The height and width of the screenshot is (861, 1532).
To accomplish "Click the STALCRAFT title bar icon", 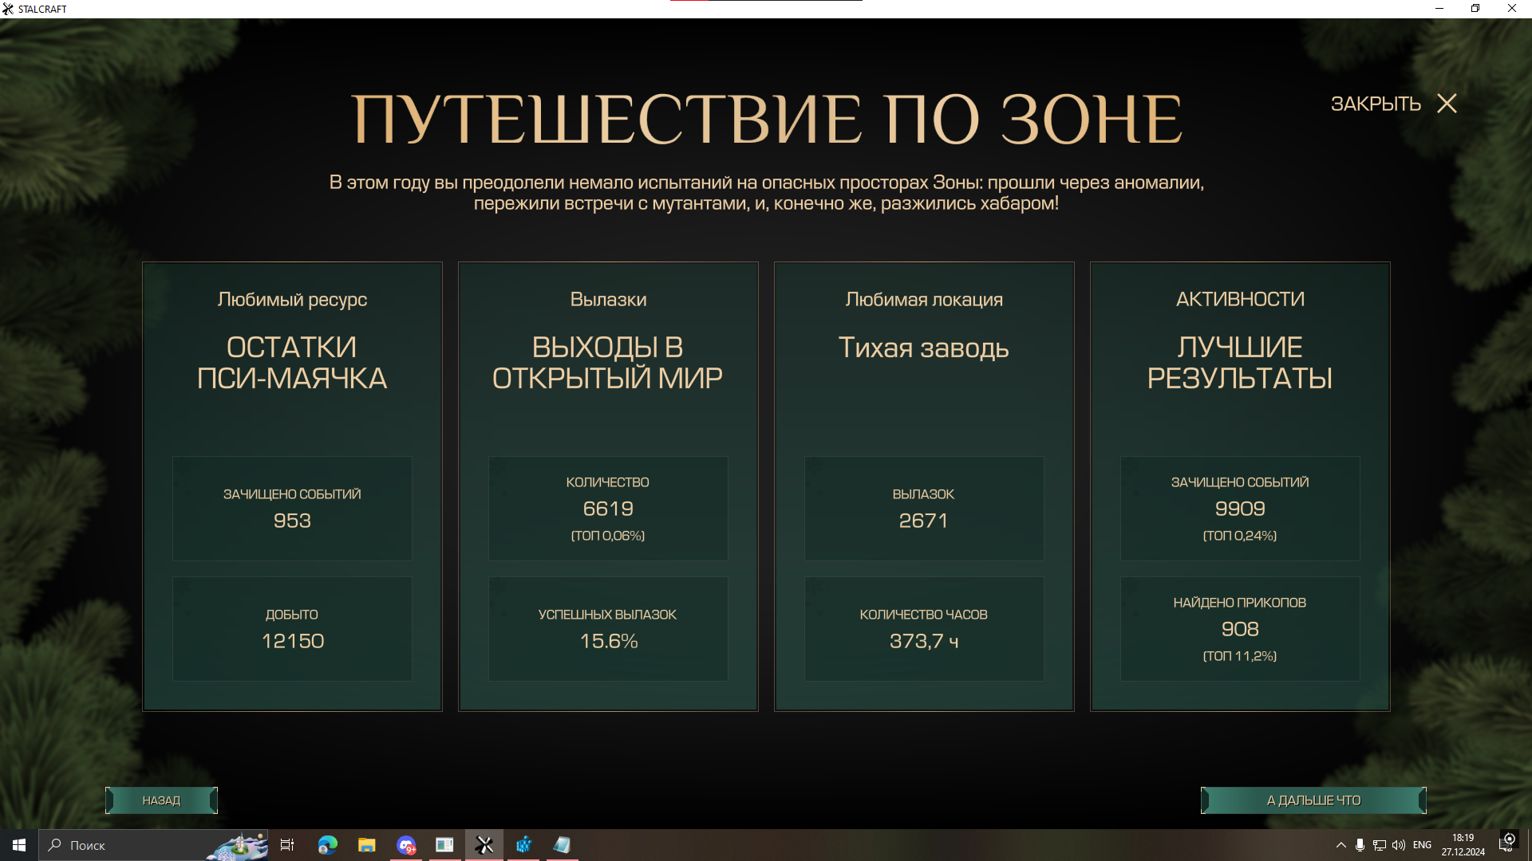I will (x=8, y=9).
